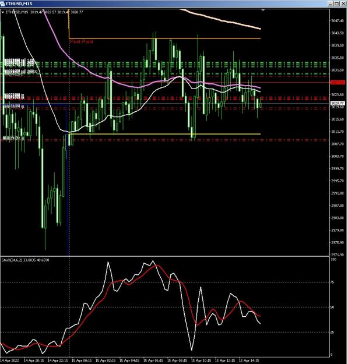Click the 3020.77 current price label
This screenshot has height=364, width=348.
click(x=338, y=103)
